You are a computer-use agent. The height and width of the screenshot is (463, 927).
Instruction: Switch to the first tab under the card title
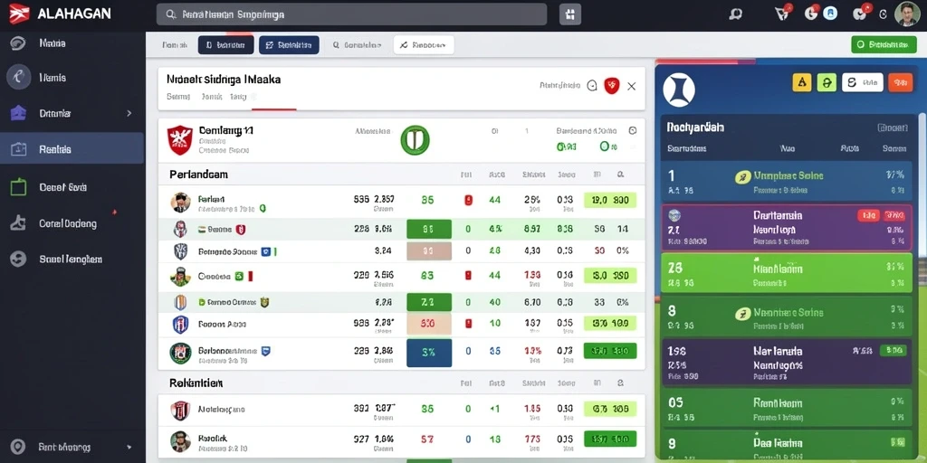[178, 96]
